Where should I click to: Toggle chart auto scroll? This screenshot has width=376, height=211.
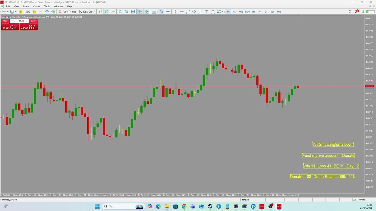coord(140,12)
